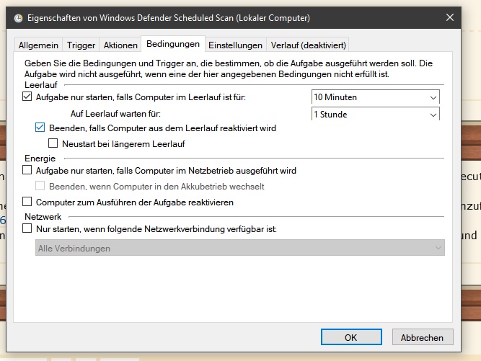Enable 'Computer zum Ausführen der Aufgabe reaktivieren'
Screen dimensions: 481x361
tap(27, 202)
